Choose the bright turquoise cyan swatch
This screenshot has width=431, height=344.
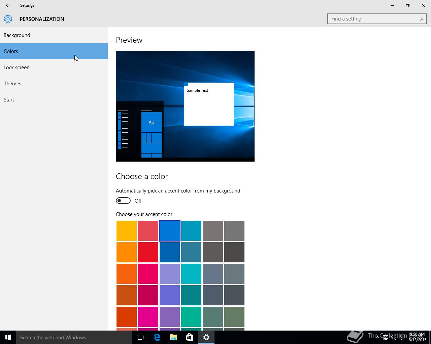(191, 274)
